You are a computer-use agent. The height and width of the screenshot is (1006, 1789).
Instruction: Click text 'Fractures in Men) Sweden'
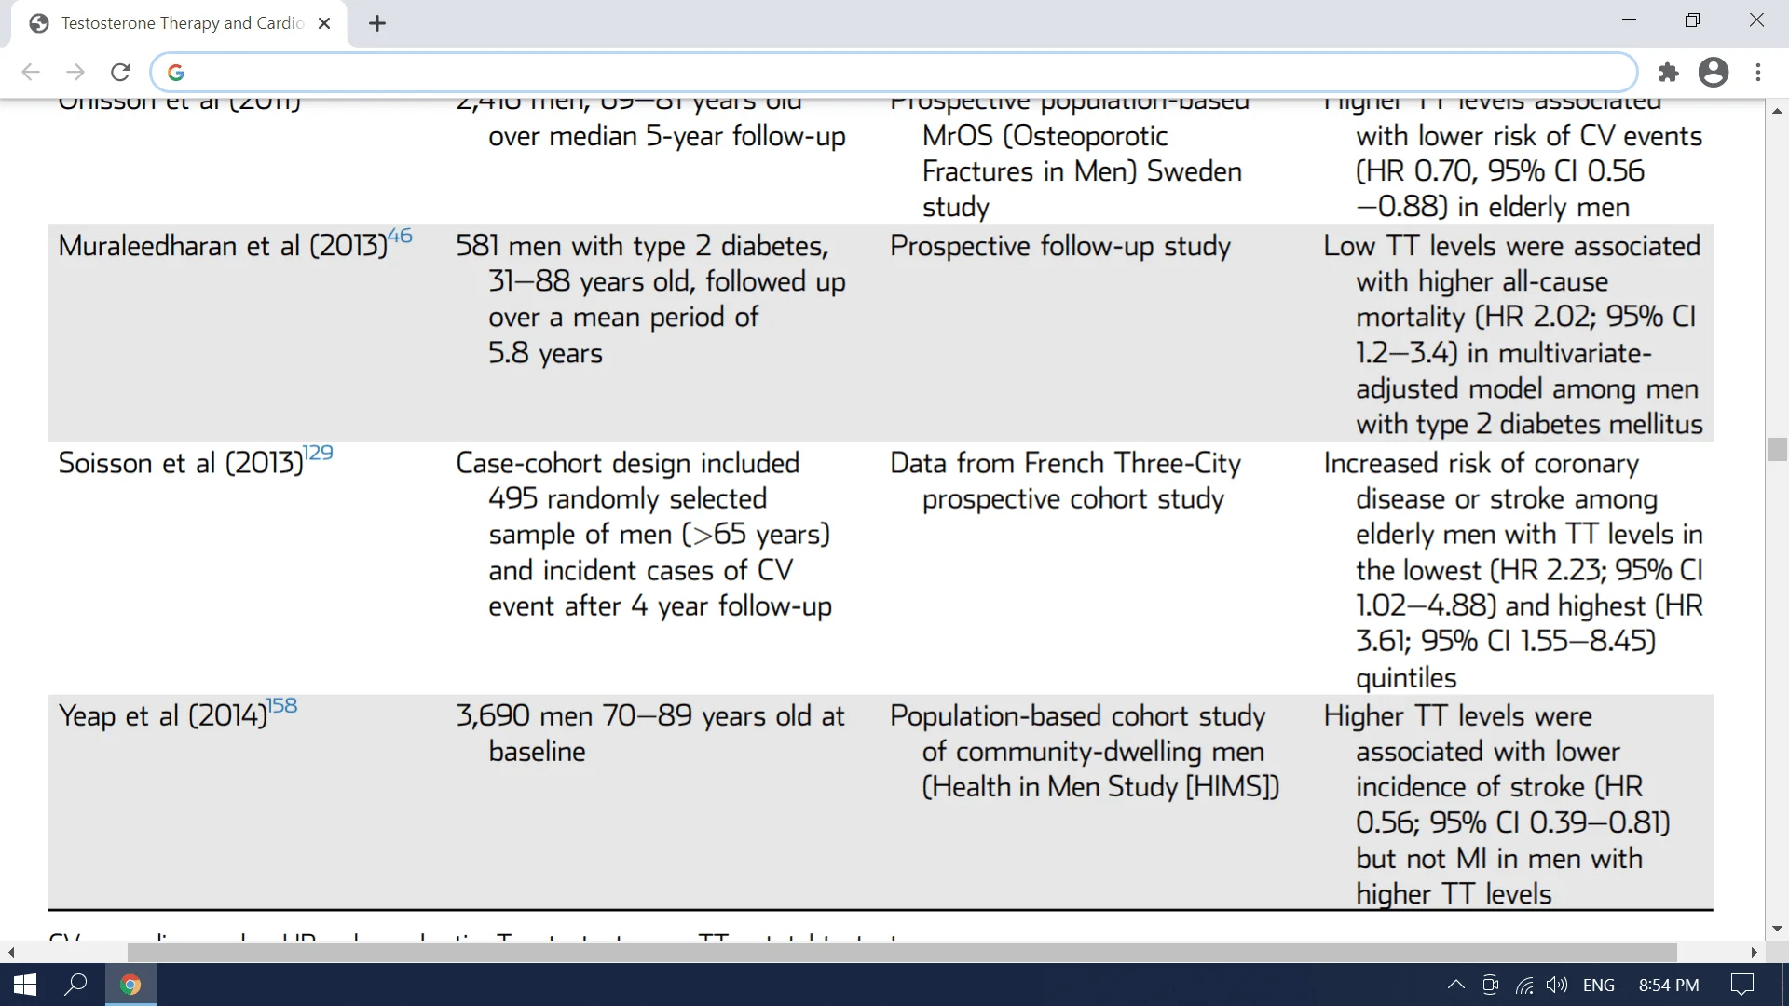(1083, 171)
